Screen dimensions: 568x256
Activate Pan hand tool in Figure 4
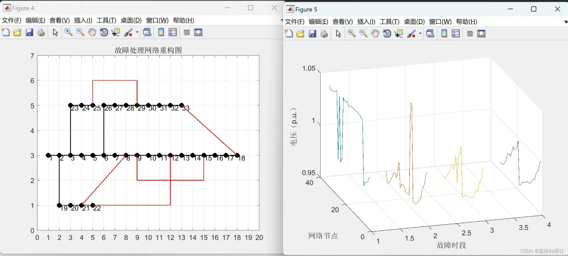point(92,32)
